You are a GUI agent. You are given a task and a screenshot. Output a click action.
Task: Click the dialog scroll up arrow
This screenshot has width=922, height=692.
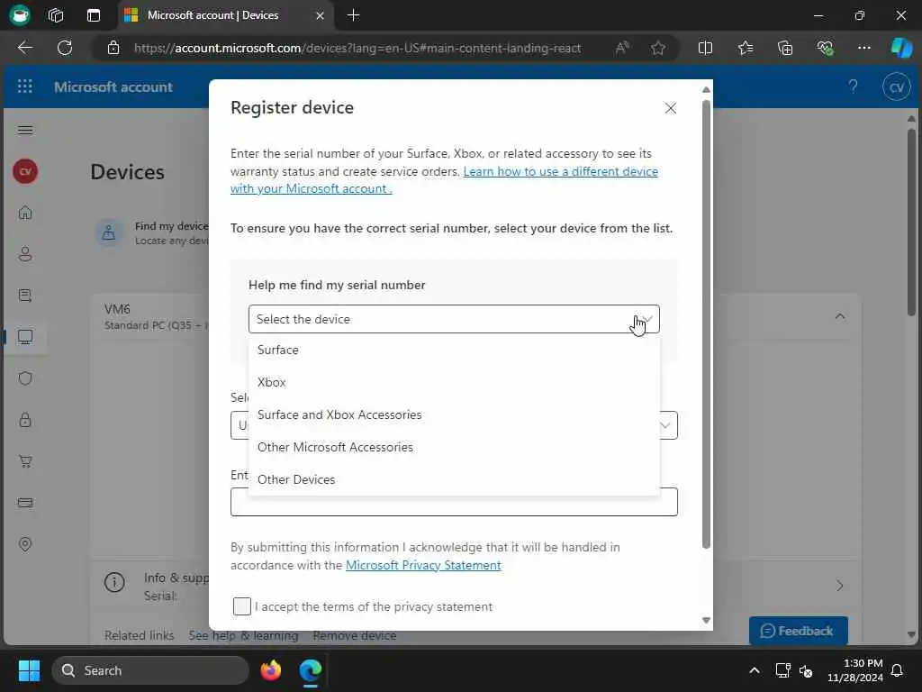coord(706,89)
